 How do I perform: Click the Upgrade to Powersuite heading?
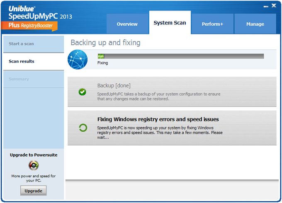(x=34, y=155)
